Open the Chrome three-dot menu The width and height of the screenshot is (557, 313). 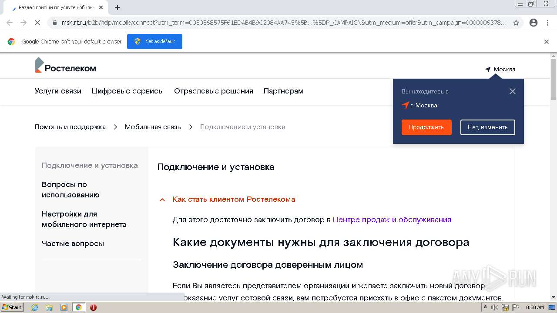(547, 23)
